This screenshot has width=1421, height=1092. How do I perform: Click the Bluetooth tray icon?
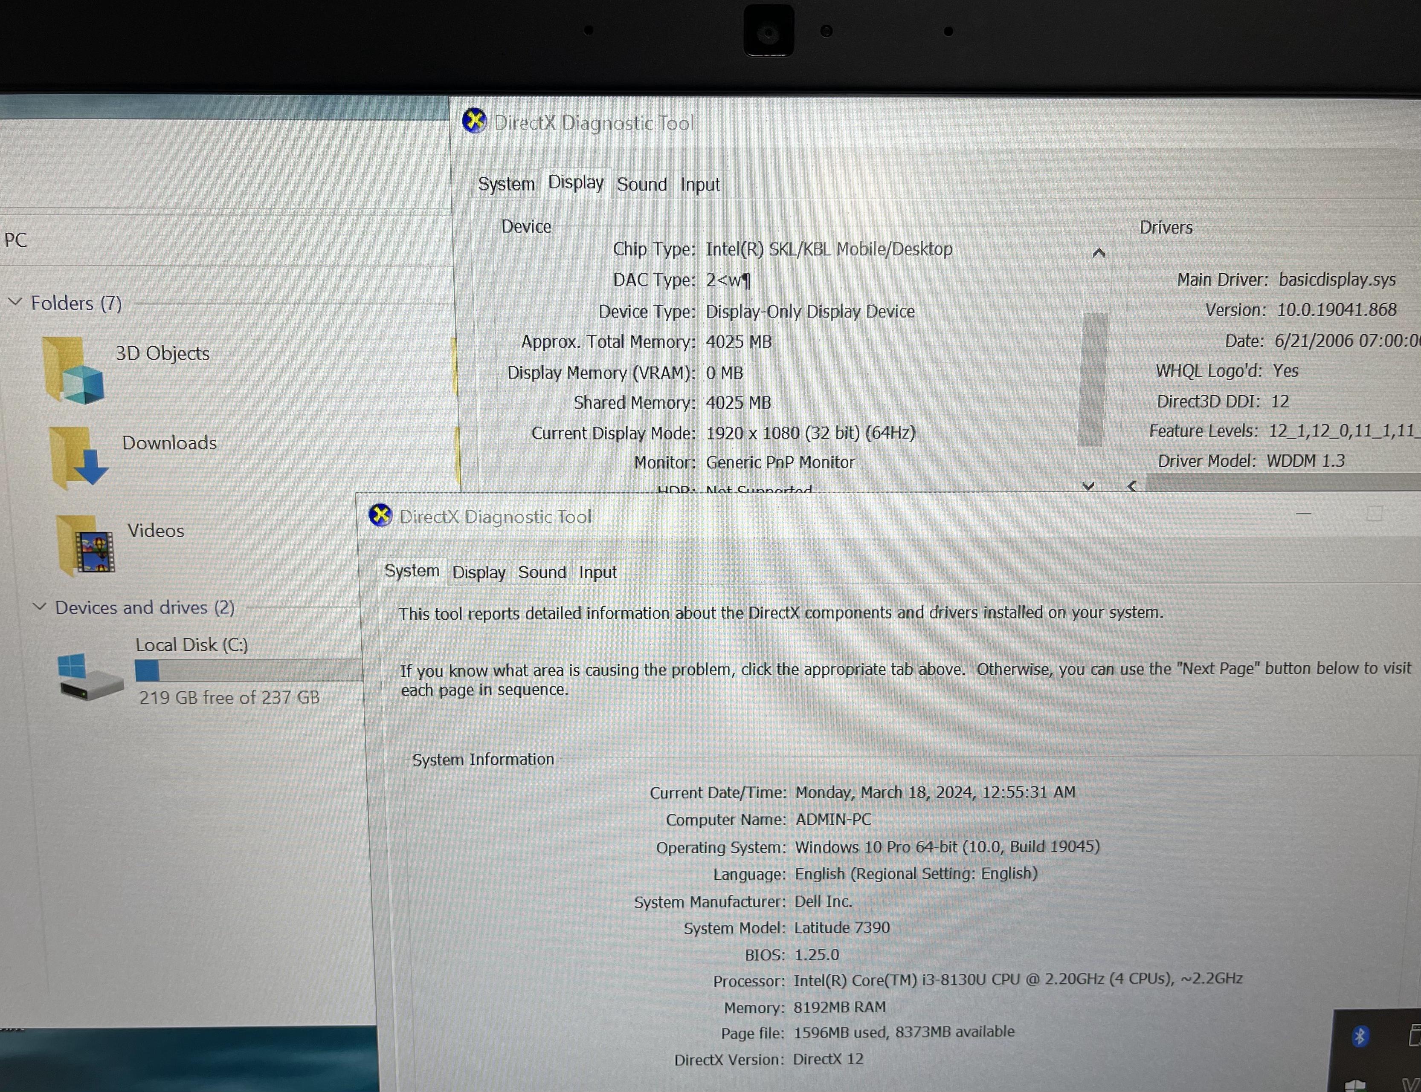pos(1359,1036)
